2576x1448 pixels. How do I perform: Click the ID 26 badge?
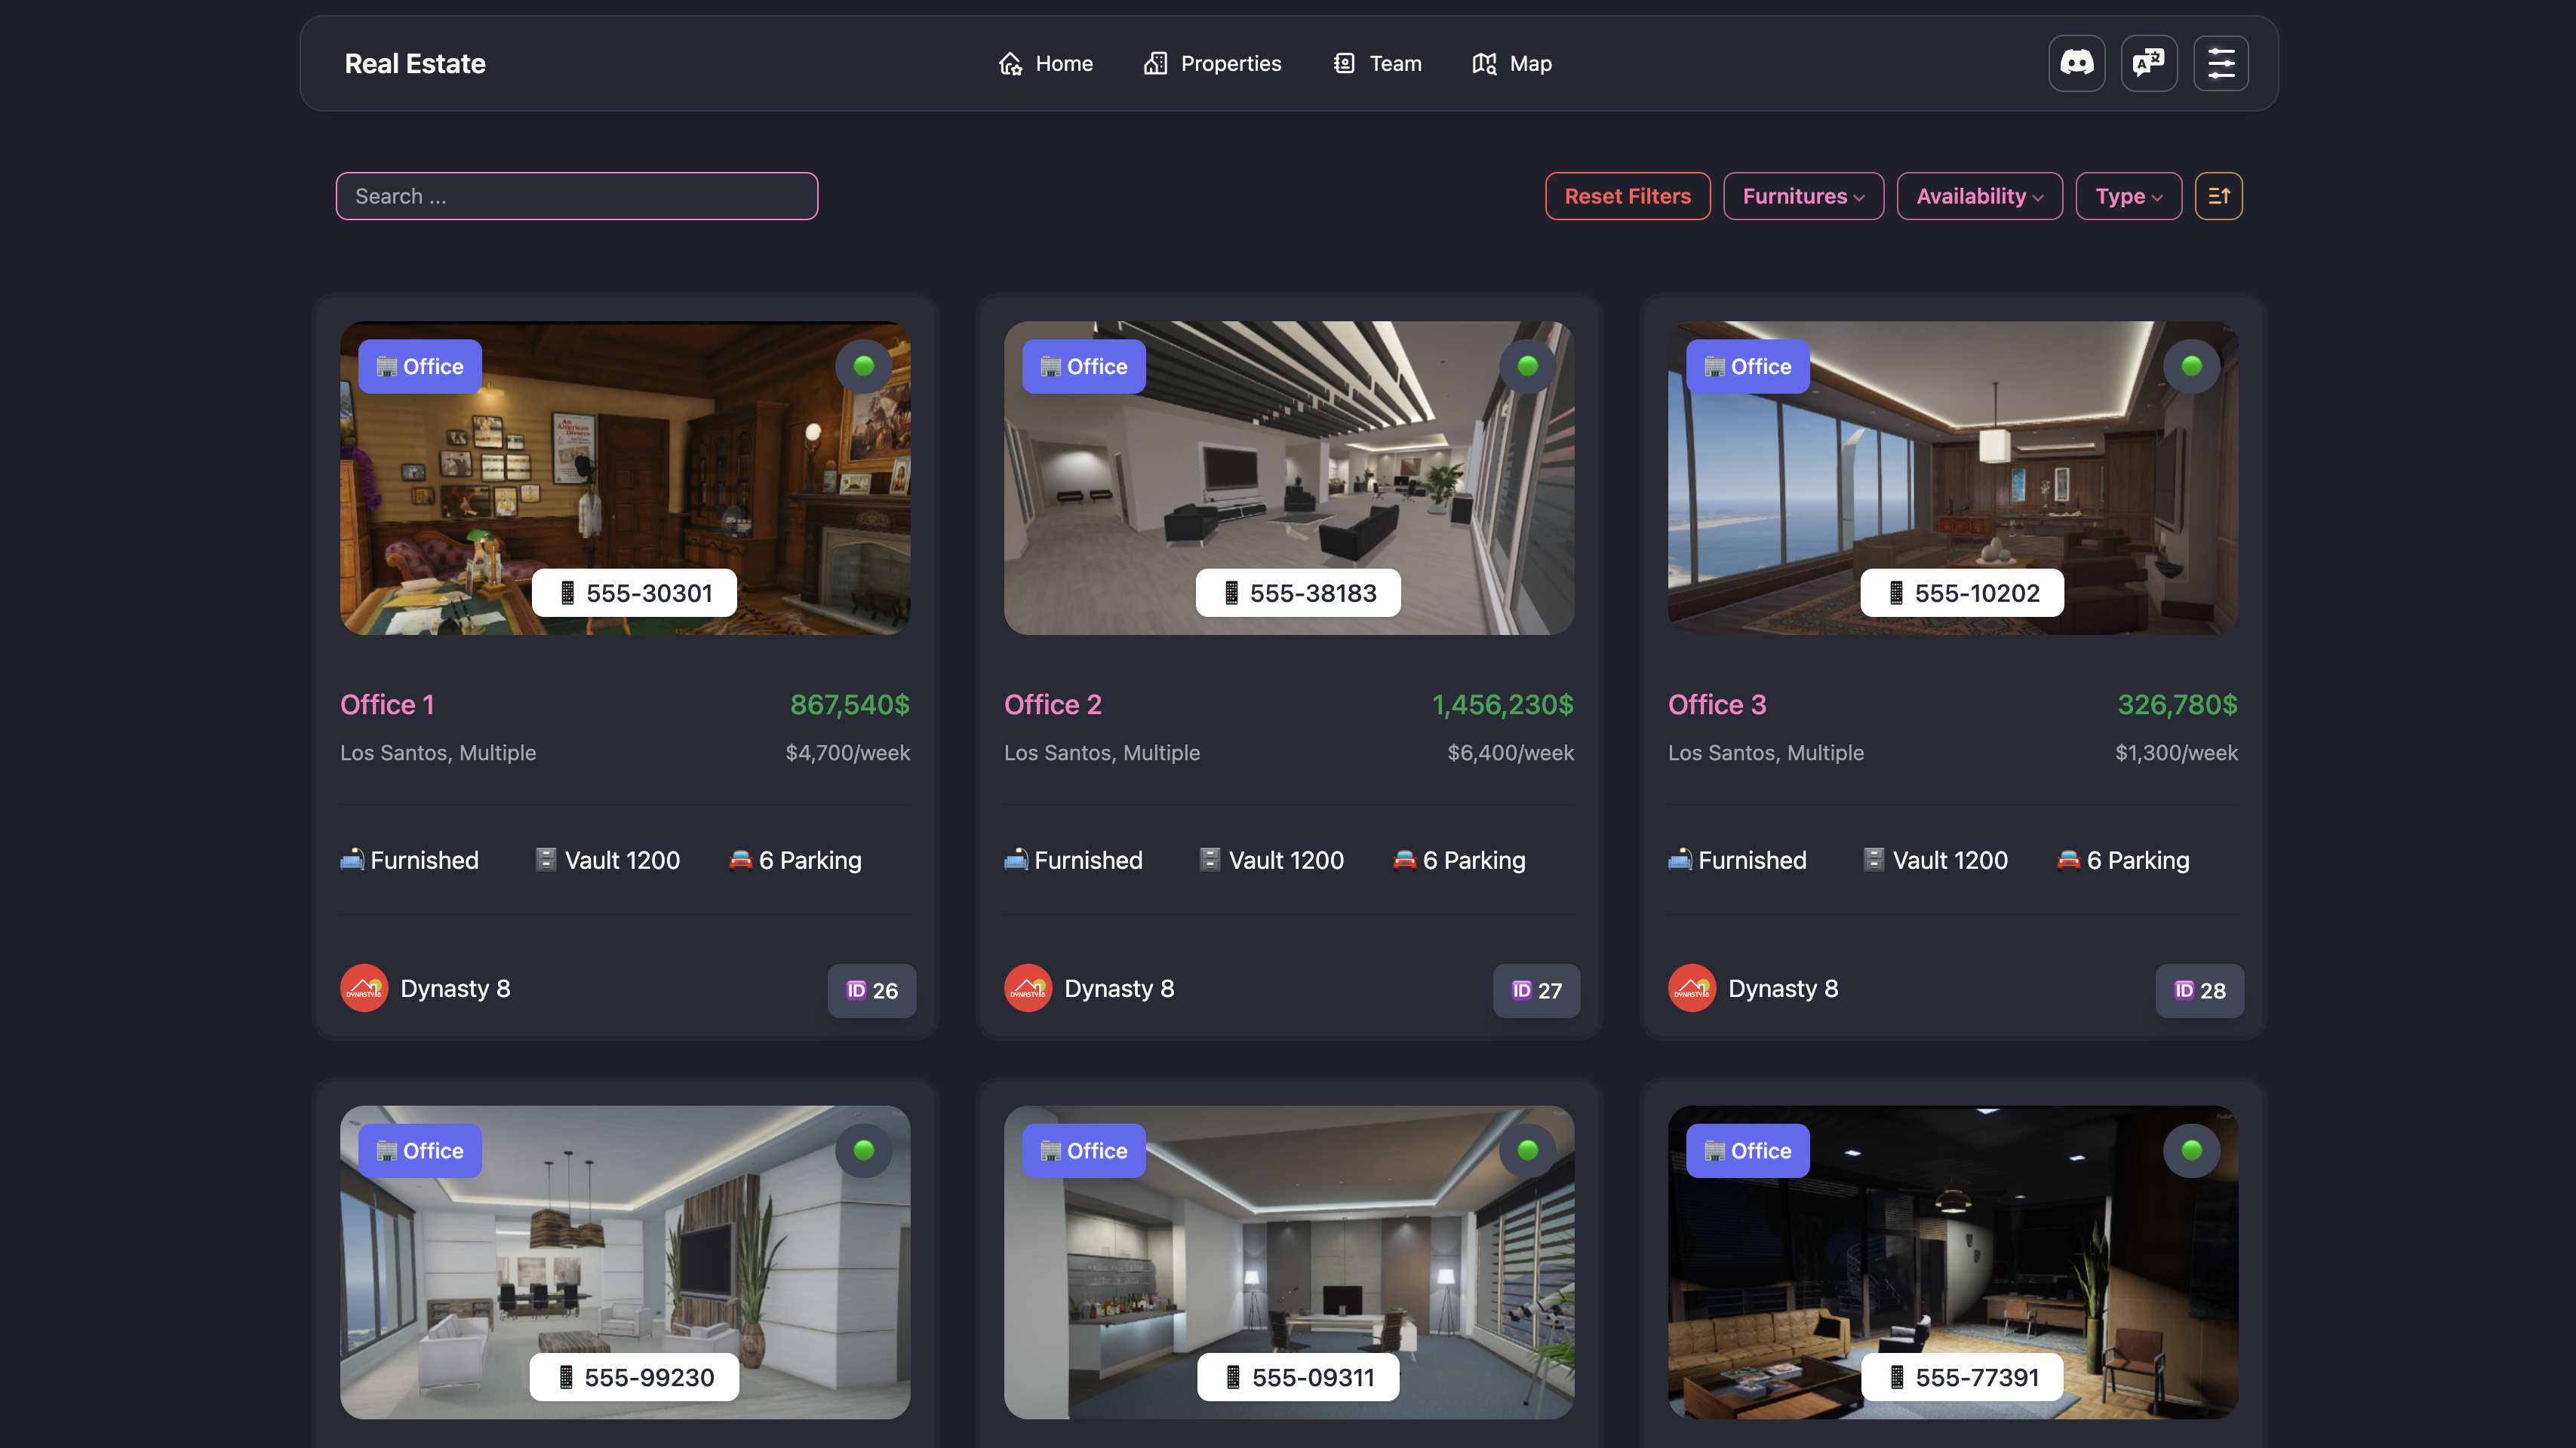coord(871,990)
